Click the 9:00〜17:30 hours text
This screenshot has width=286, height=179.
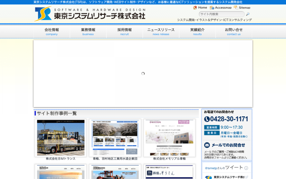tap(232, 127)
